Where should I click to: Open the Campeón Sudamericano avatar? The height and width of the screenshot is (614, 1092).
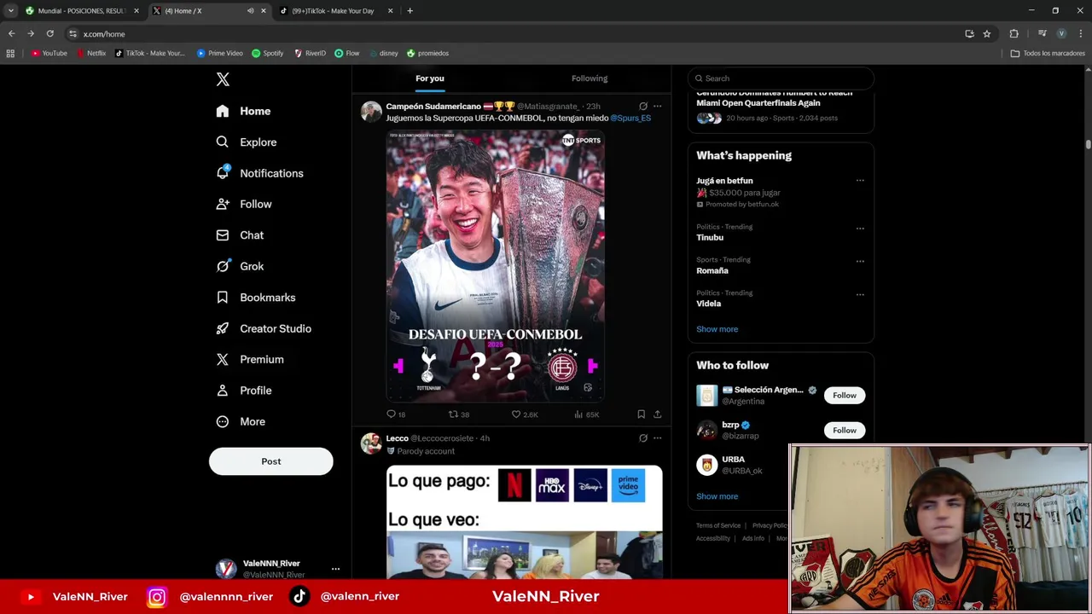[371, 112]
